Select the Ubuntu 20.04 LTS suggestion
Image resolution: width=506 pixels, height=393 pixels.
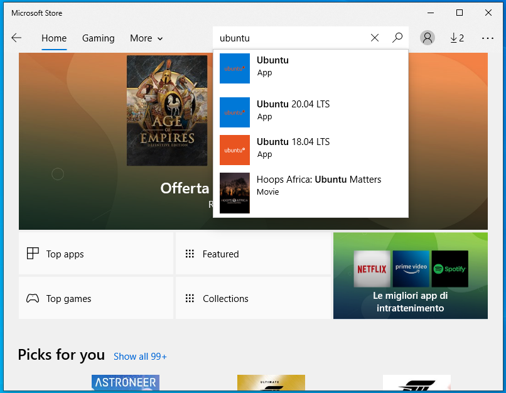tap(310, 112)
